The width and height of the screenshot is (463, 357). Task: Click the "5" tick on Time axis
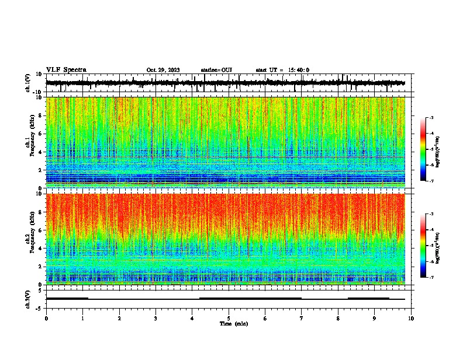coord(229,318)
